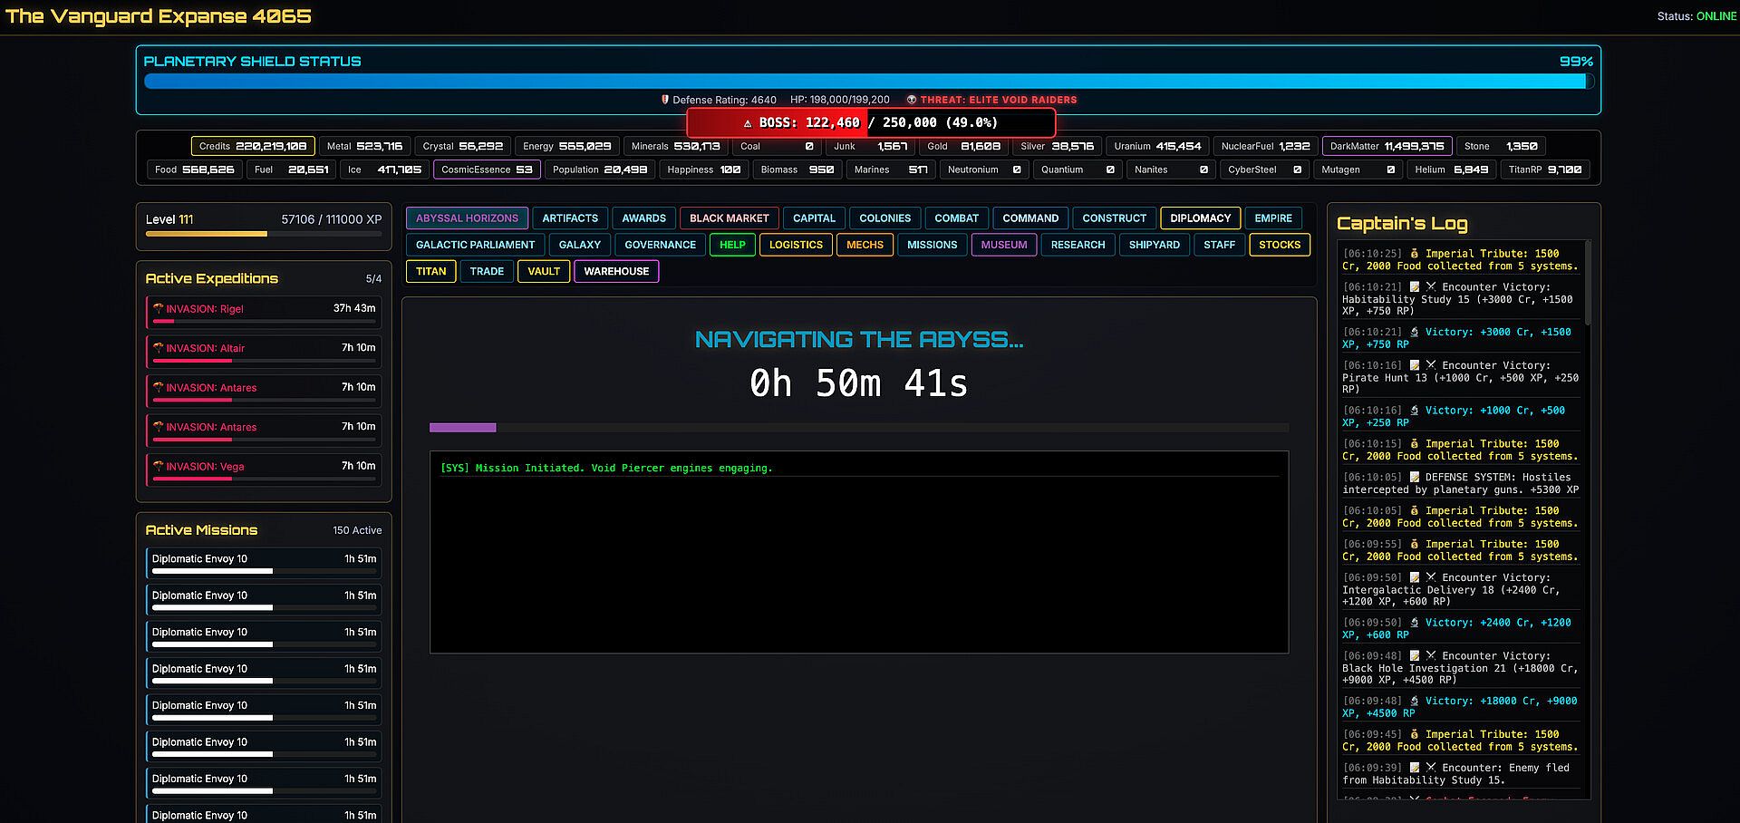Open the Combat tab

(956, 218)
